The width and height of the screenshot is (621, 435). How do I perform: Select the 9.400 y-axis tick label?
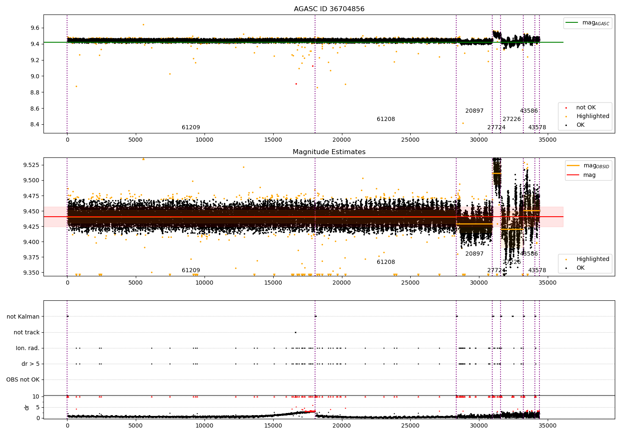31,242
